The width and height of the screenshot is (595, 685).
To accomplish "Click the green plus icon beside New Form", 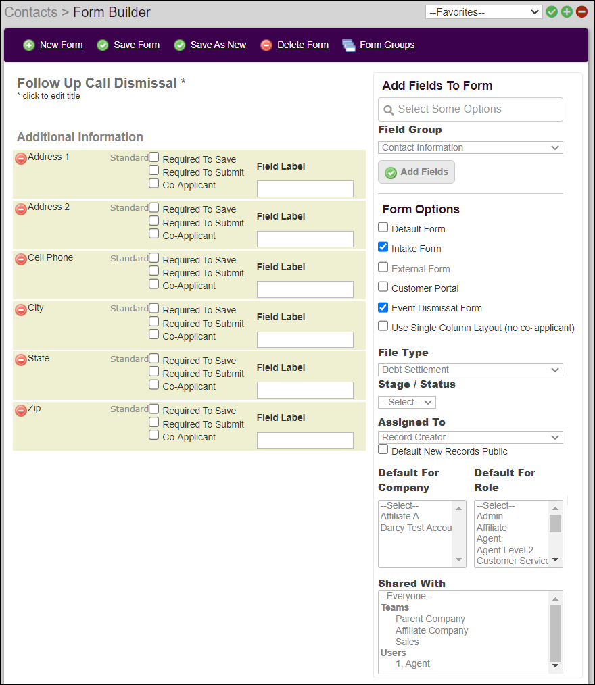I will [28, 45].
